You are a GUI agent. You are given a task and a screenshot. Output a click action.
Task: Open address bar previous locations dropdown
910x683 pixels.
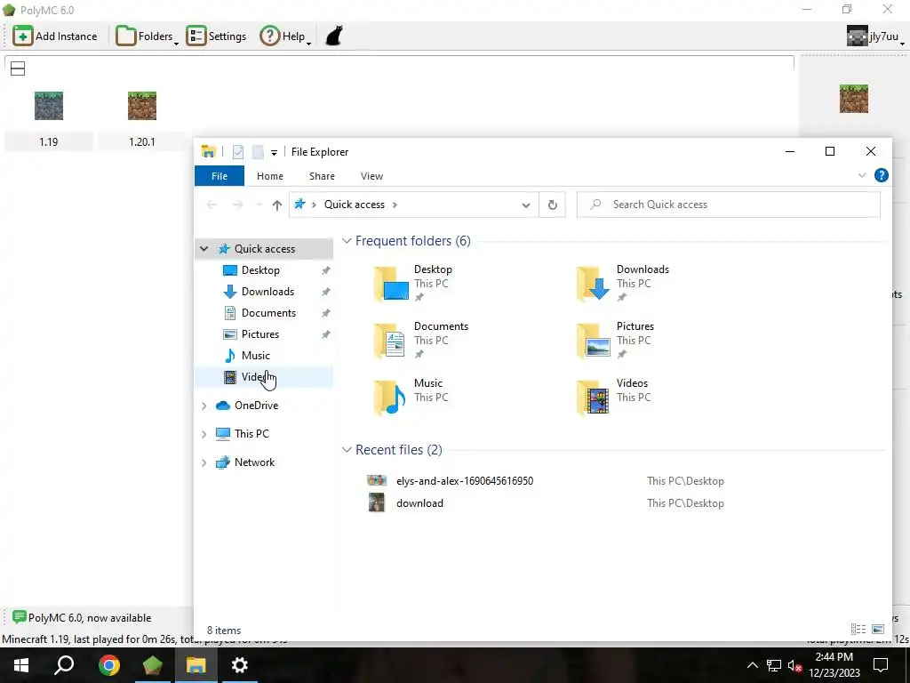tap(526, 205)
